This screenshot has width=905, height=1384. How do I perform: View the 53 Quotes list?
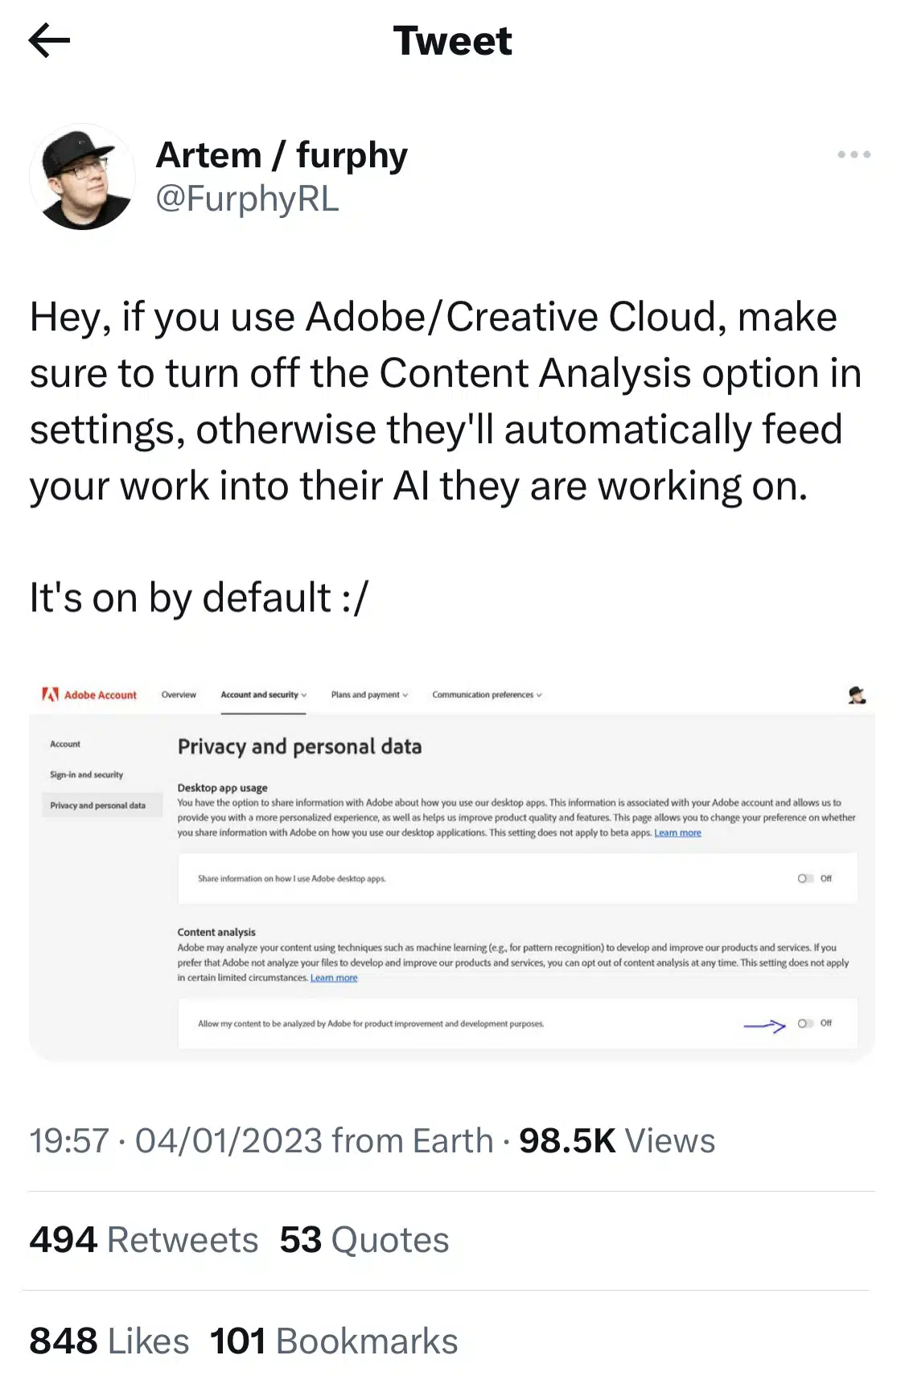tap(364, 1240)
